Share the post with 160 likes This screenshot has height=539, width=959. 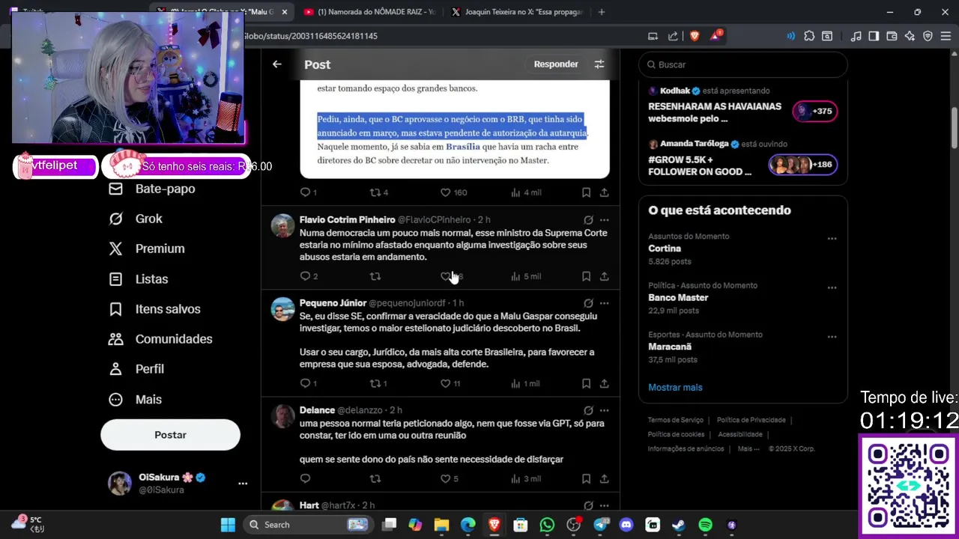pyautogui.click(x=604, y=192)
